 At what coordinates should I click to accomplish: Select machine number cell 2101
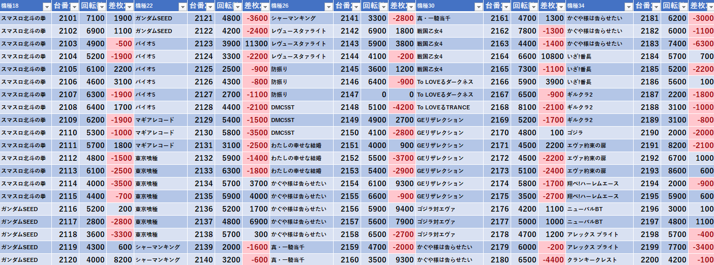pos(66,18)
